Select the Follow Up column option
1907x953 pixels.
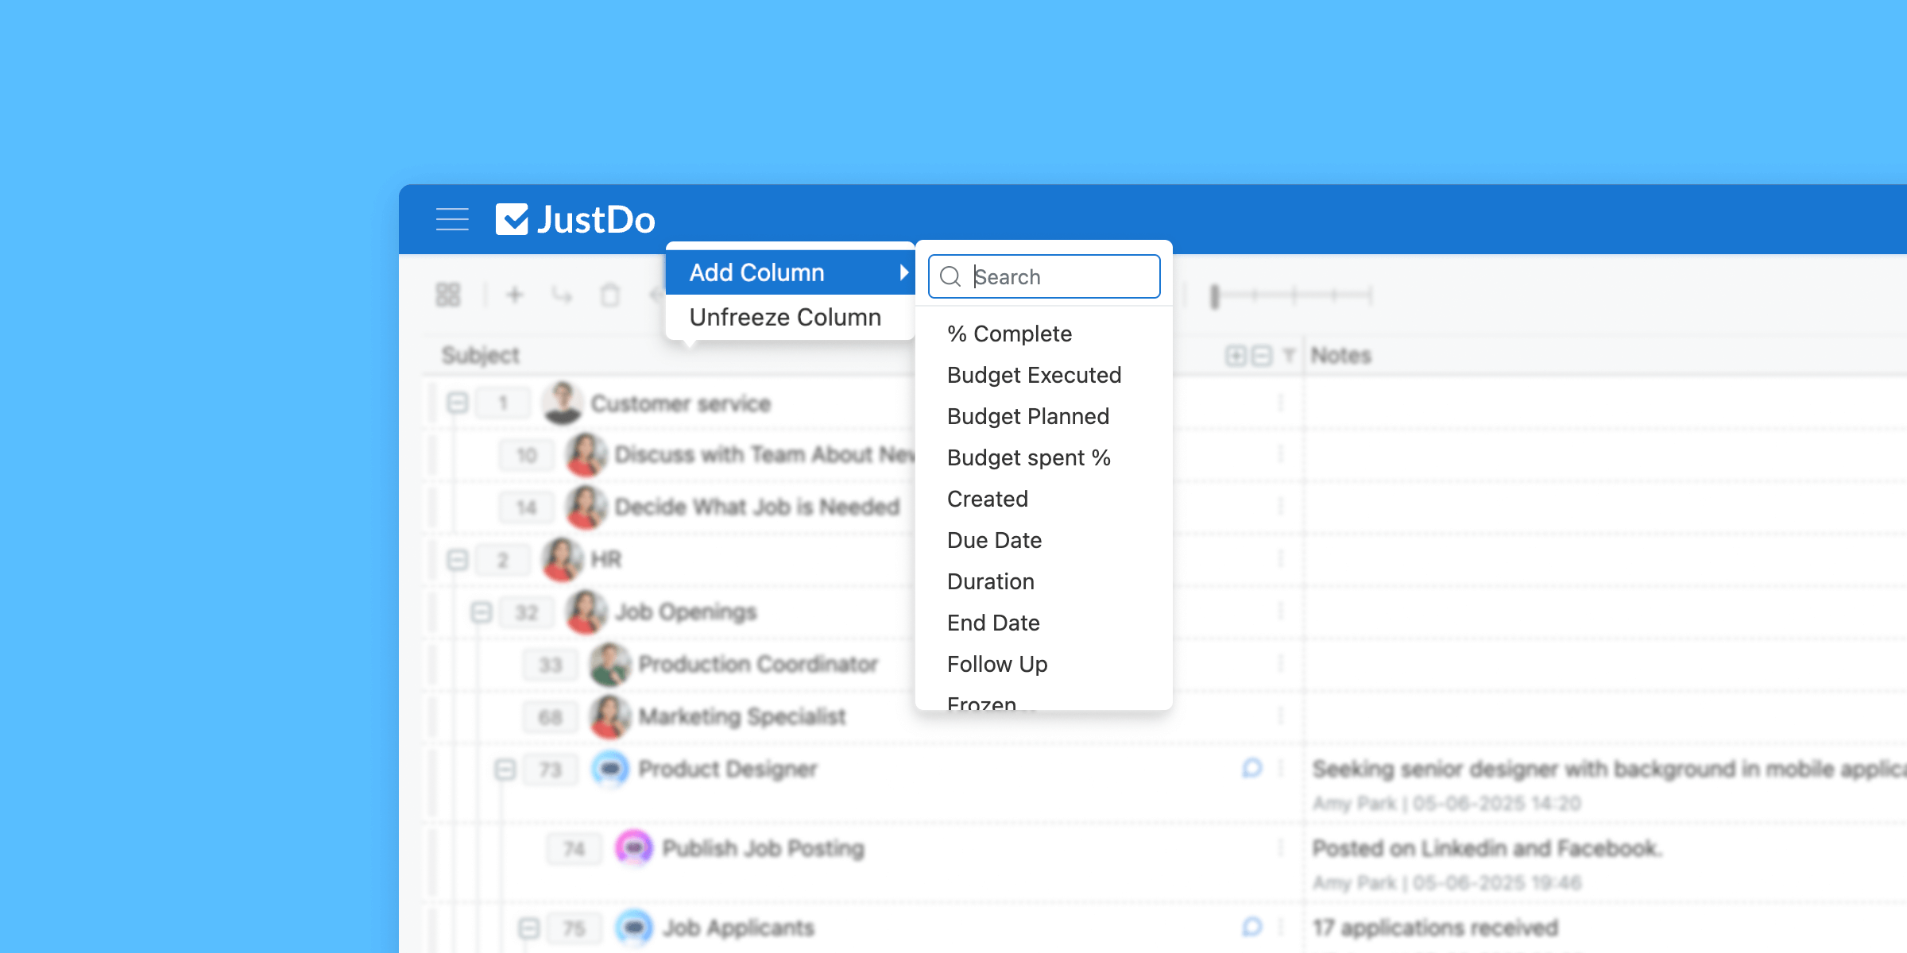click(997, 664)
